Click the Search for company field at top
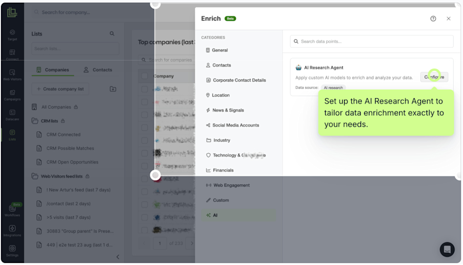 click(92, 12)
